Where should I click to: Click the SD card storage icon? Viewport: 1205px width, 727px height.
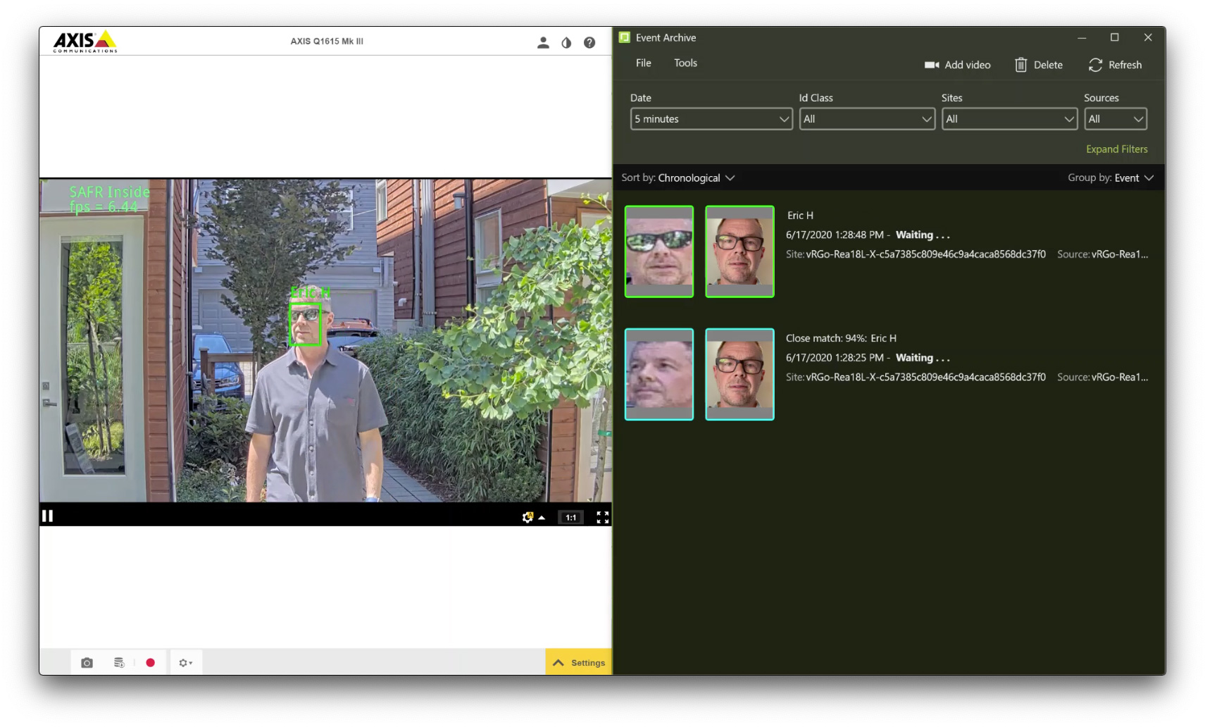pos(118,662)
